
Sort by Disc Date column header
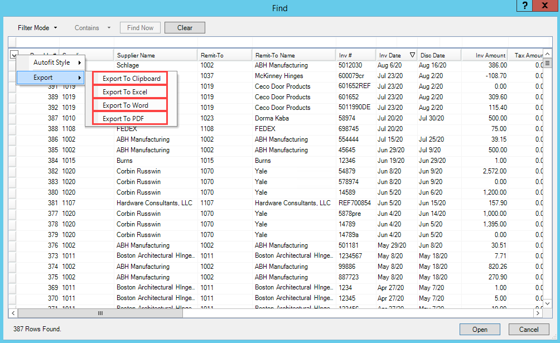coord(440,55)
